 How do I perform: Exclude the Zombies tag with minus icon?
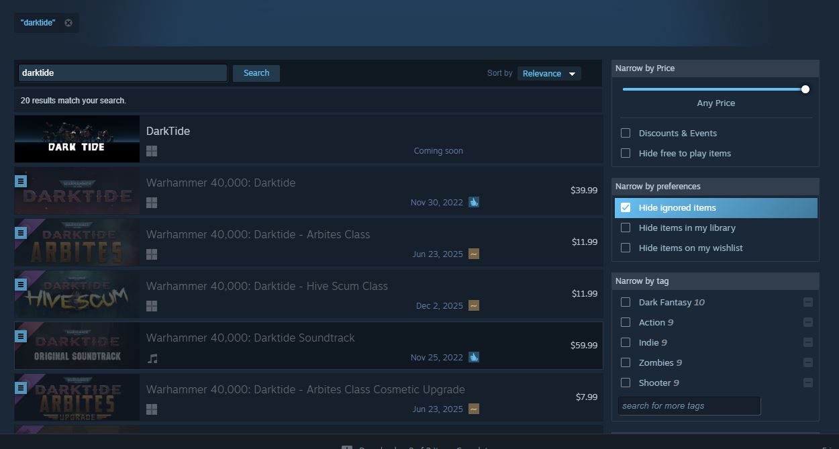pos(808,362)
